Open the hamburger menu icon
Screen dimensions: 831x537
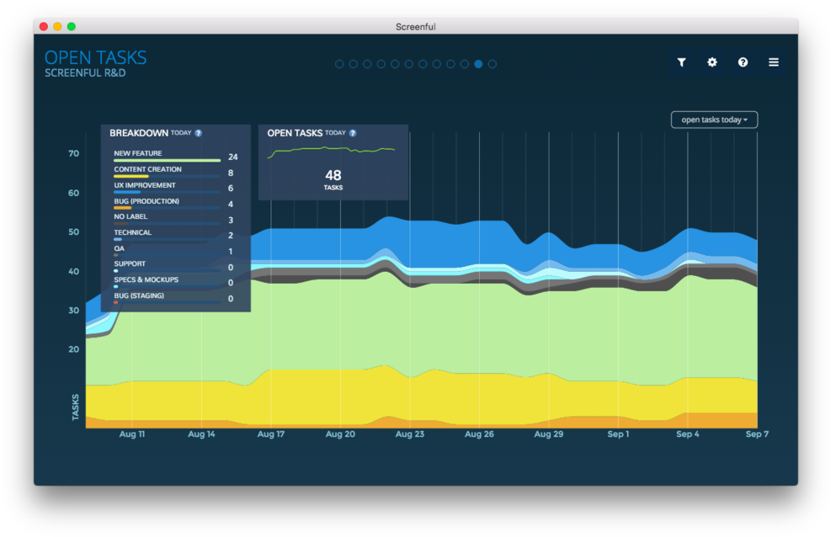pyautogui.click(x=773, y=61)
